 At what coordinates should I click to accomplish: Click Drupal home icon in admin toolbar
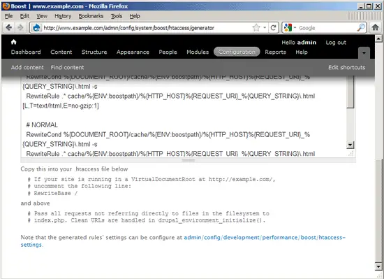pos(14,42)
